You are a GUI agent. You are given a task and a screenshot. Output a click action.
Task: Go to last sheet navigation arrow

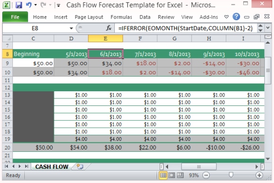[26, 166]
